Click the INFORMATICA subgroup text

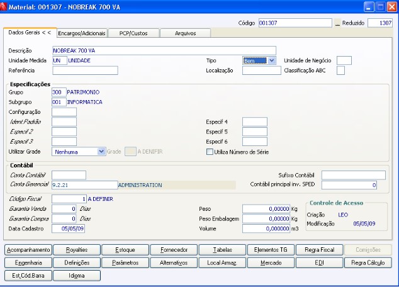click(x=85, y=102)
